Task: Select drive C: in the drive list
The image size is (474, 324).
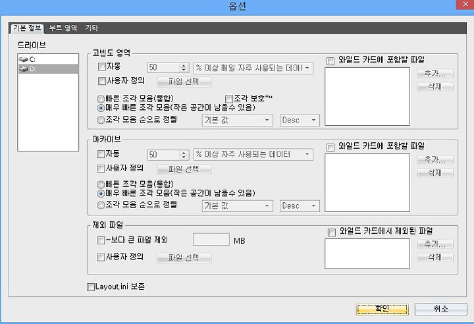Action: (48, 59)
